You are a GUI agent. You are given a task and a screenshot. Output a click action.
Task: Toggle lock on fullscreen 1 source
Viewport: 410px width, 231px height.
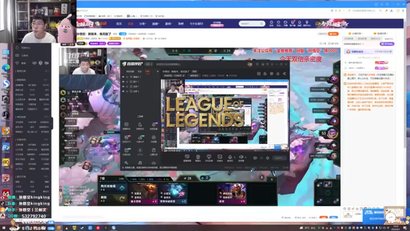[127, 86]
